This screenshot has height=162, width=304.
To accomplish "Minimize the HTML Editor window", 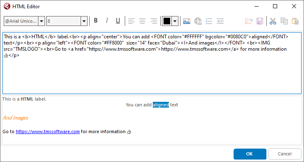I will pyautogui.click(x=256, y=6).
